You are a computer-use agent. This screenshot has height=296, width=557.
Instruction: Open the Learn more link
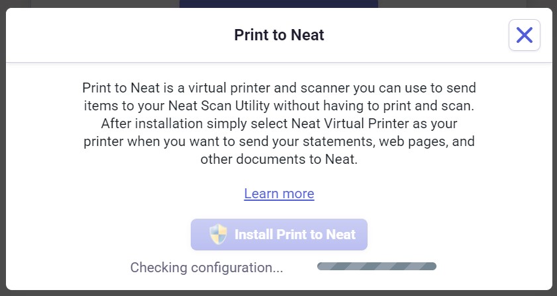[x=279, y=194]
